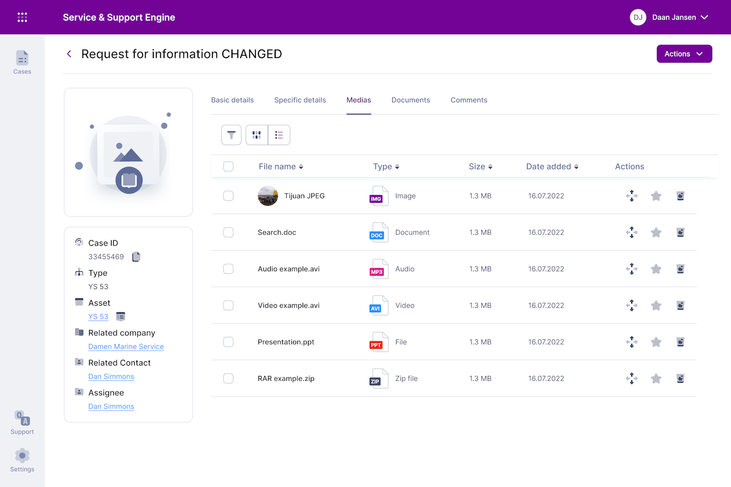The height and width of the screenshot is (487, 731).
Task: Open Settings in the sidebar
Action: click(x=22, y=461)
